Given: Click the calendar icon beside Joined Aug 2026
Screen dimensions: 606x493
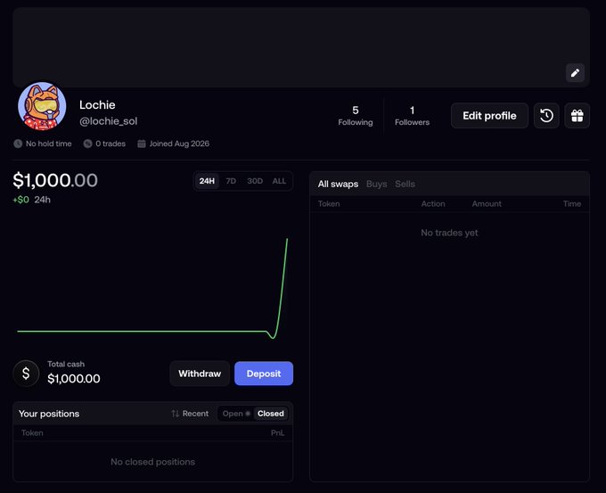Looking at the screenshot, I should (142, 144).
